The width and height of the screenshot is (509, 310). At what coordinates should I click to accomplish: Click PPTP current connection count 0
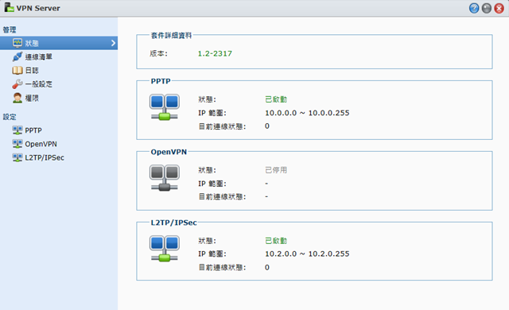tap(267, 126)
